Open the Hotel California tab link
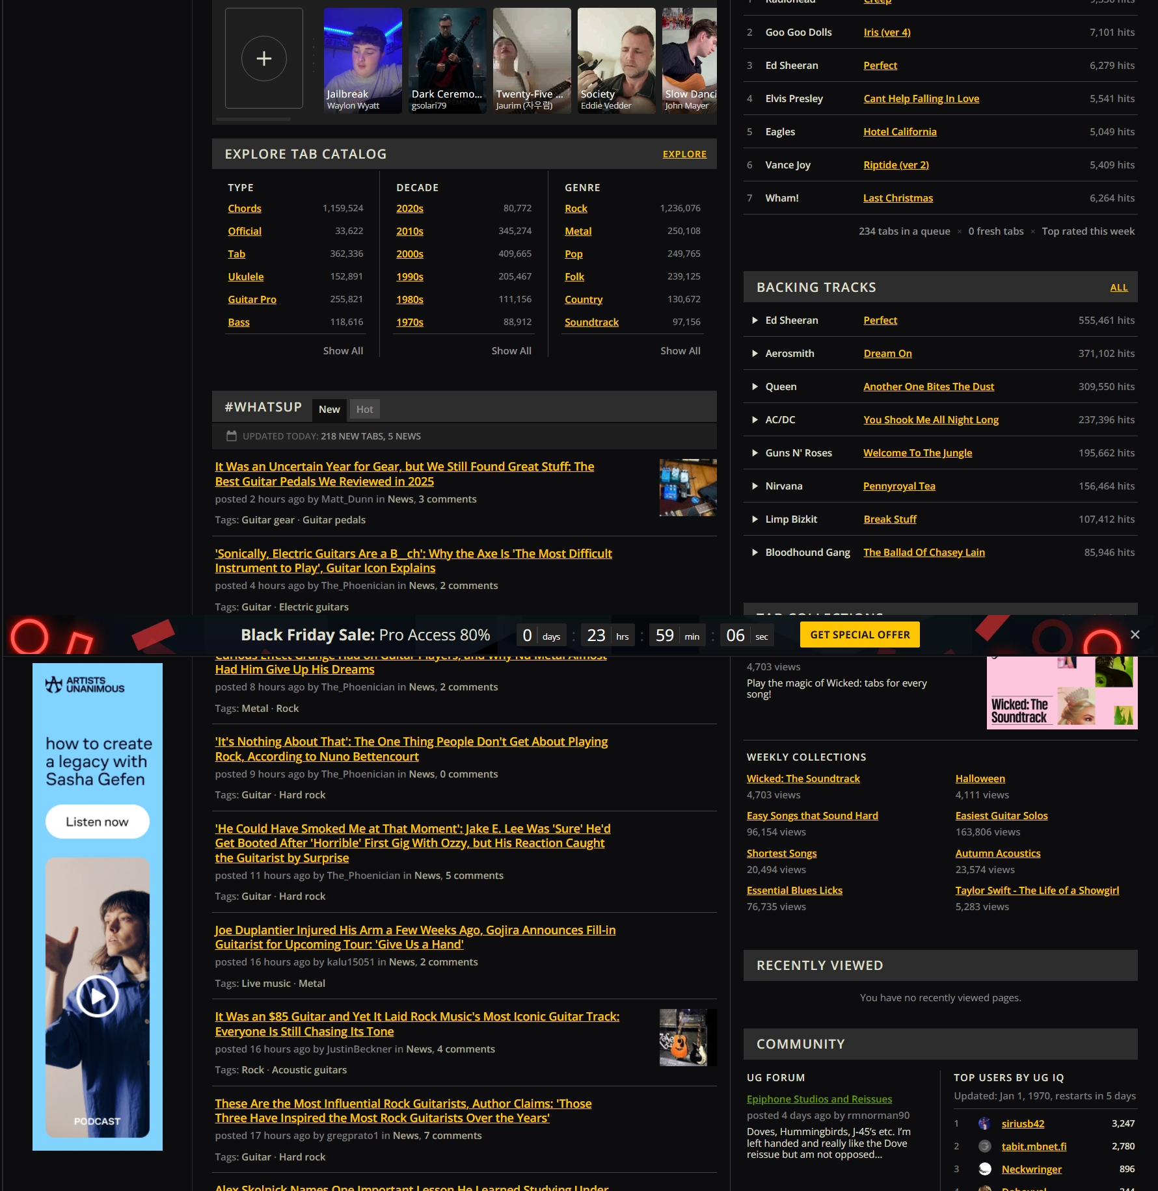Screen dimensions: 1158x1191 click(x=900, y=132)
